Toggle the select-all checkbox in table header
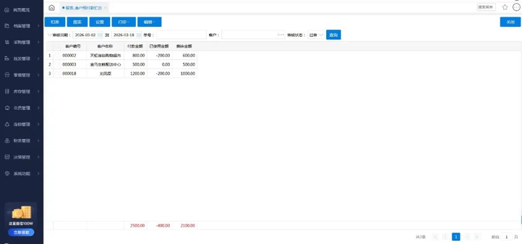The height and width of the screenshot is (244, 522). pyautogui.click(x=57, y=46)
